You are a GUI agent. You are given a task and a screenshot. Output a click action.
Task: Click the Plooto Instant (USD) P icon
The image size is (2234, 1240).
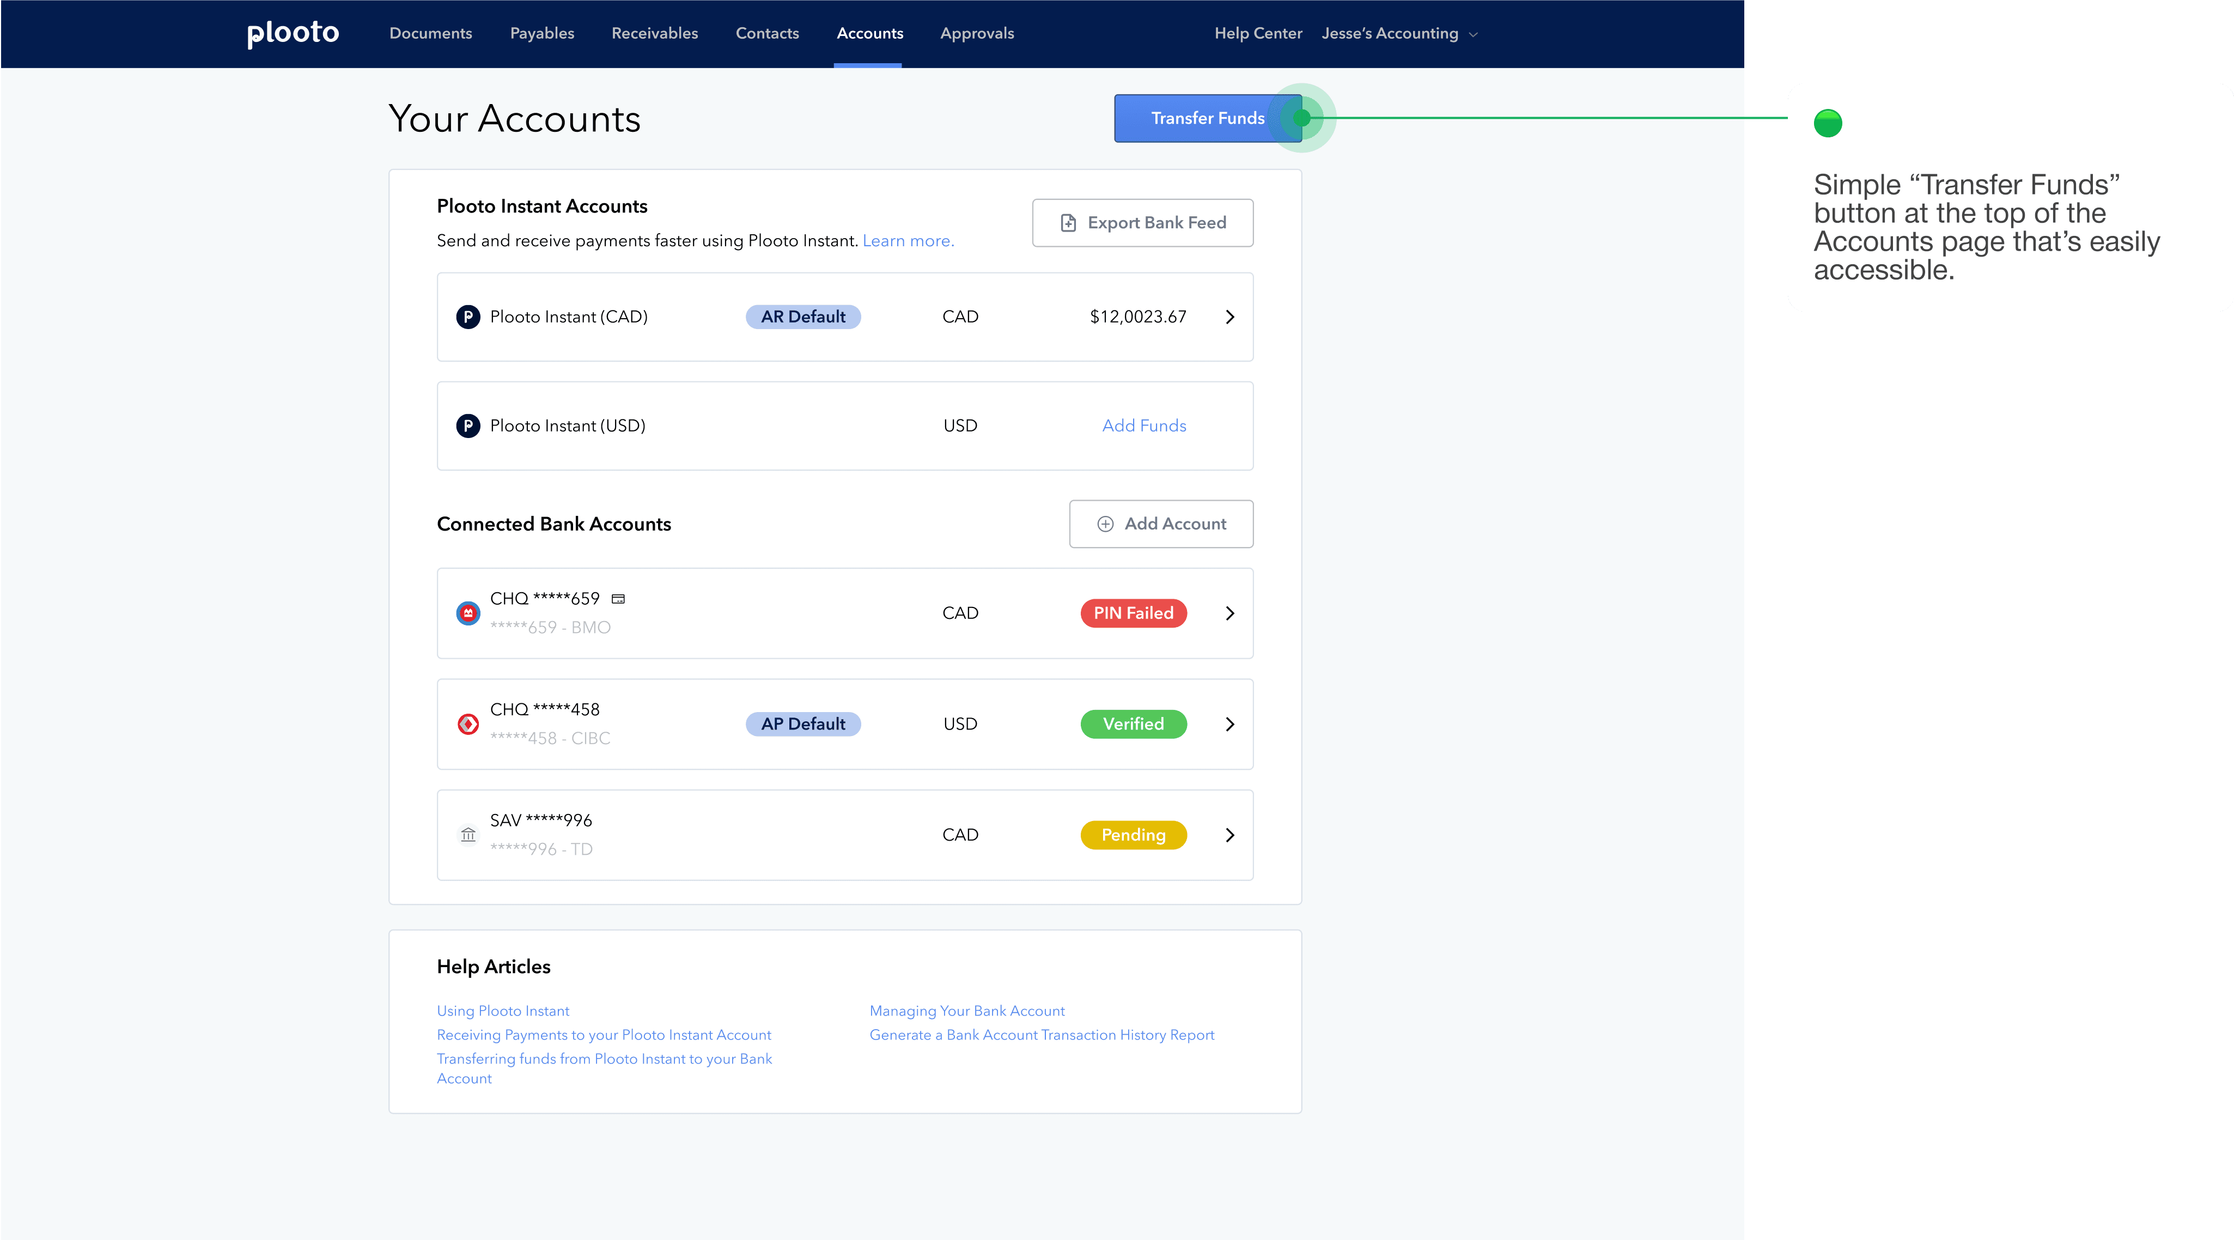tap(468, 426)
